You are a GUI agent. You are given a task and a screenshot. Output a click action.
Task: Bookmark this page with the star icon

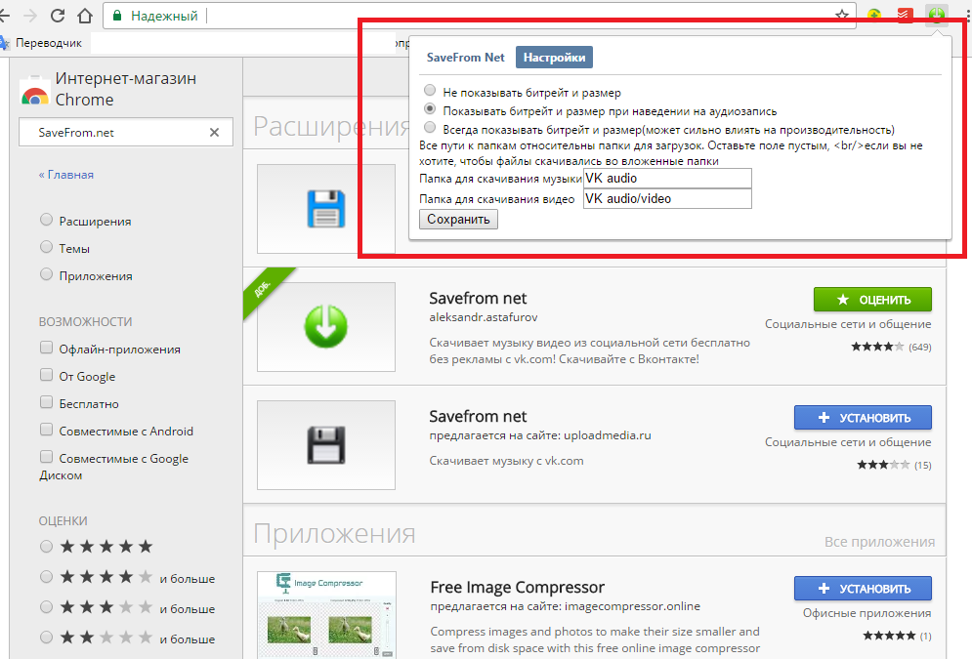click(x=841, y=15)
